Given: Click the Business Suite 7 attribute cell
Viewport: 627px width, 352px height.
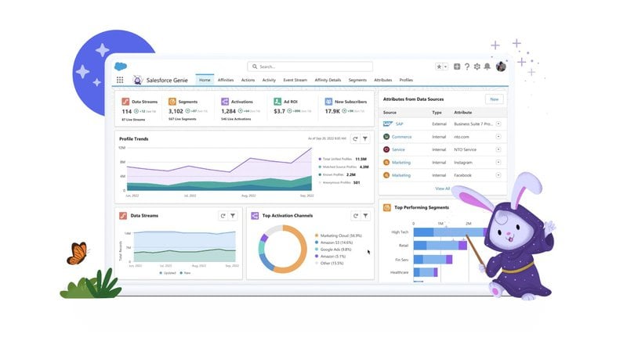Looking at the screenshot, I should pyautogui.click(x=473, y=124).
